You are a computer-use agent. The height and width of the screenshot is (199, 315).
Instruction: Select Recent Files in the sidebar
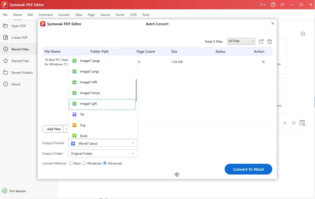(18, 49)
